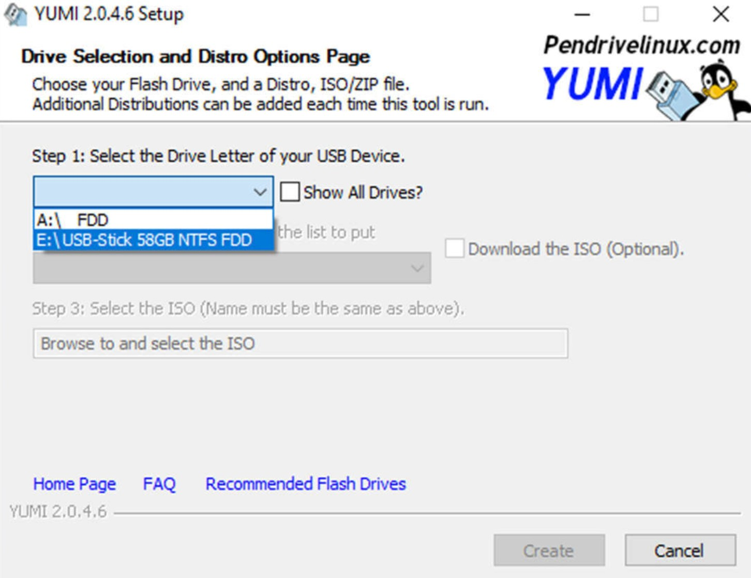Select the A:\ FDD drive entry
Screen dimensions: 751x578
(154, 220)
